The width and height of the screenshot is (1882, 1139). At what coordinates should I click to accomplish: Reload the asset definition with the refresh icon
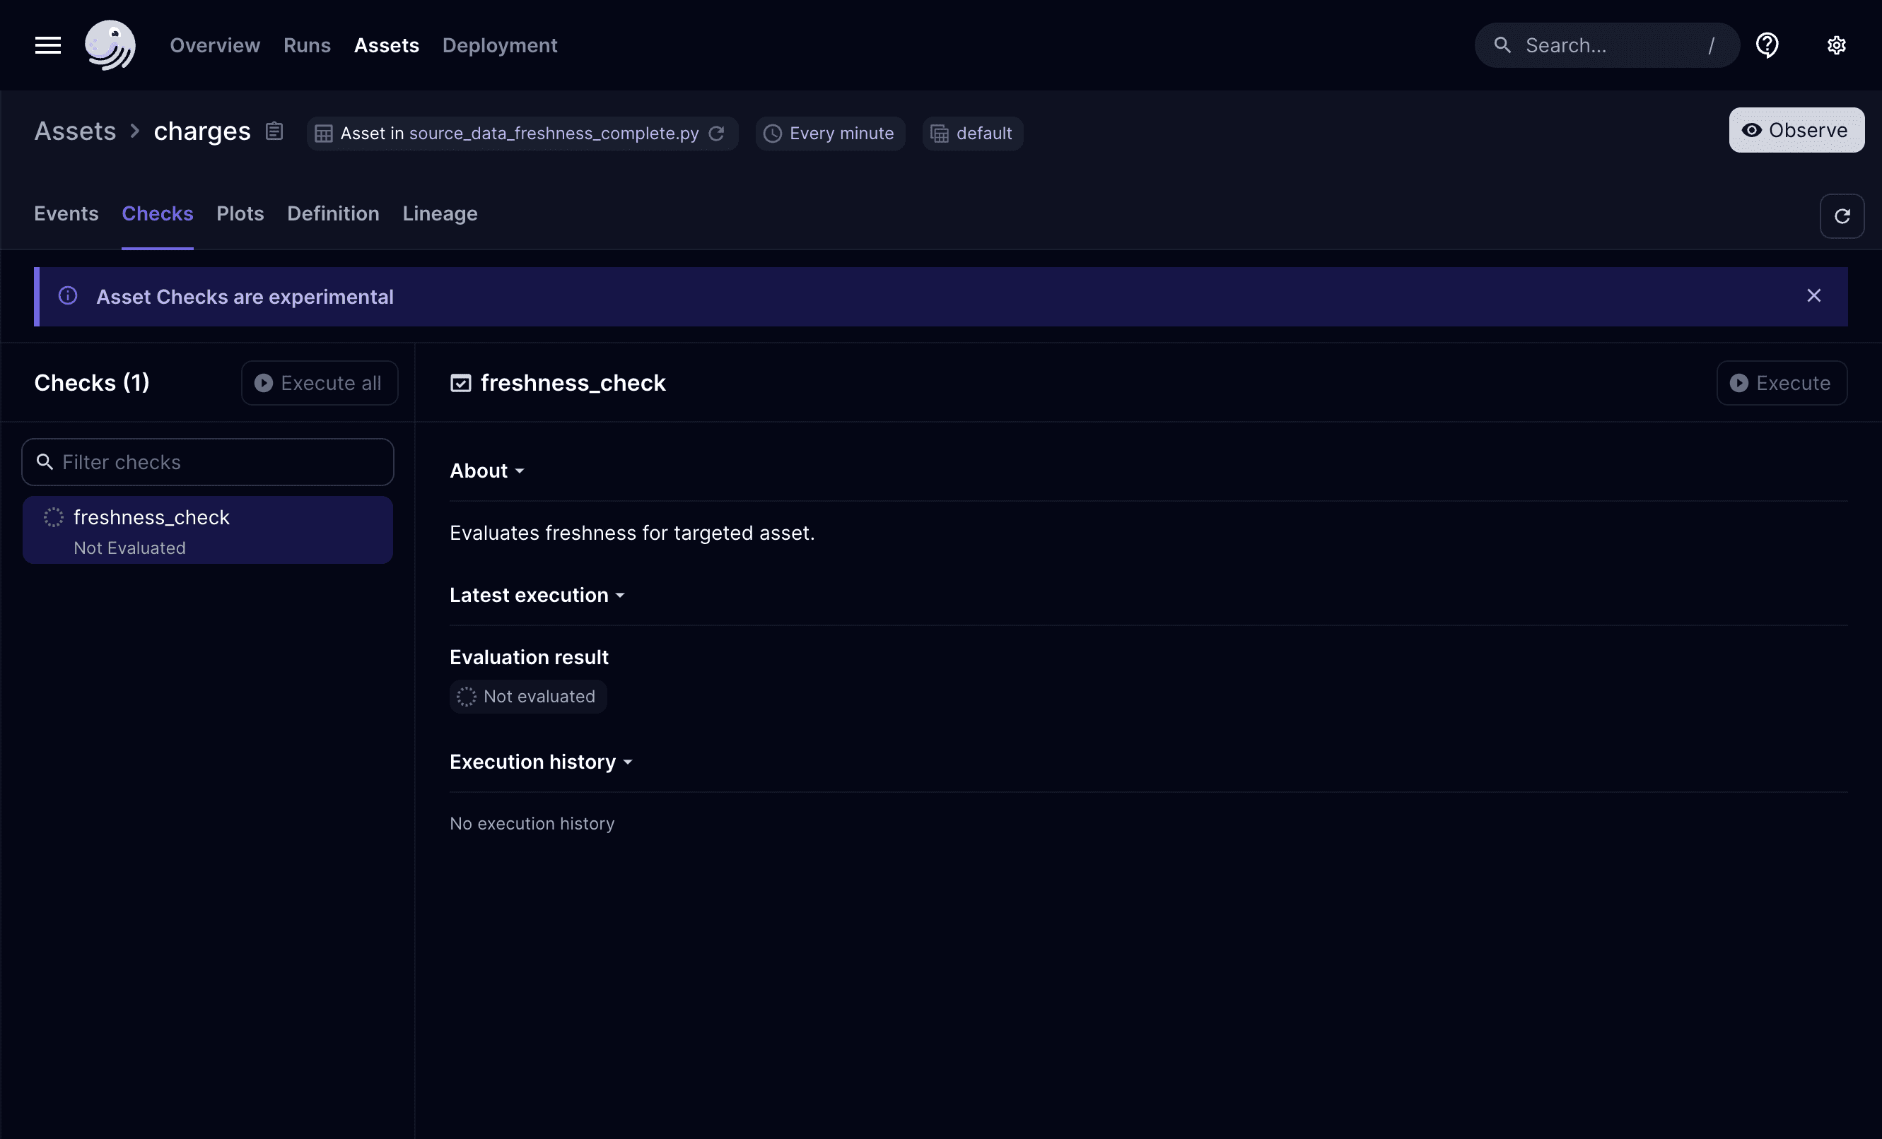[716, 134]
